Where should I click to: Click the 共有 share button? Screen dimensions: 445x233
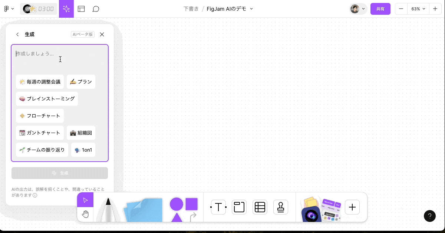point(380,9)
